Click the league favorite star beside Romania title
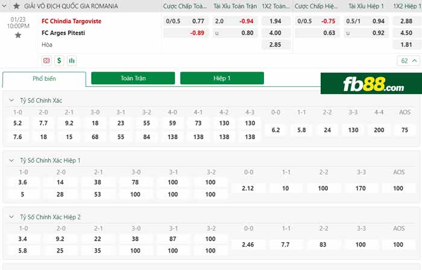 click(x=16, y=6)
